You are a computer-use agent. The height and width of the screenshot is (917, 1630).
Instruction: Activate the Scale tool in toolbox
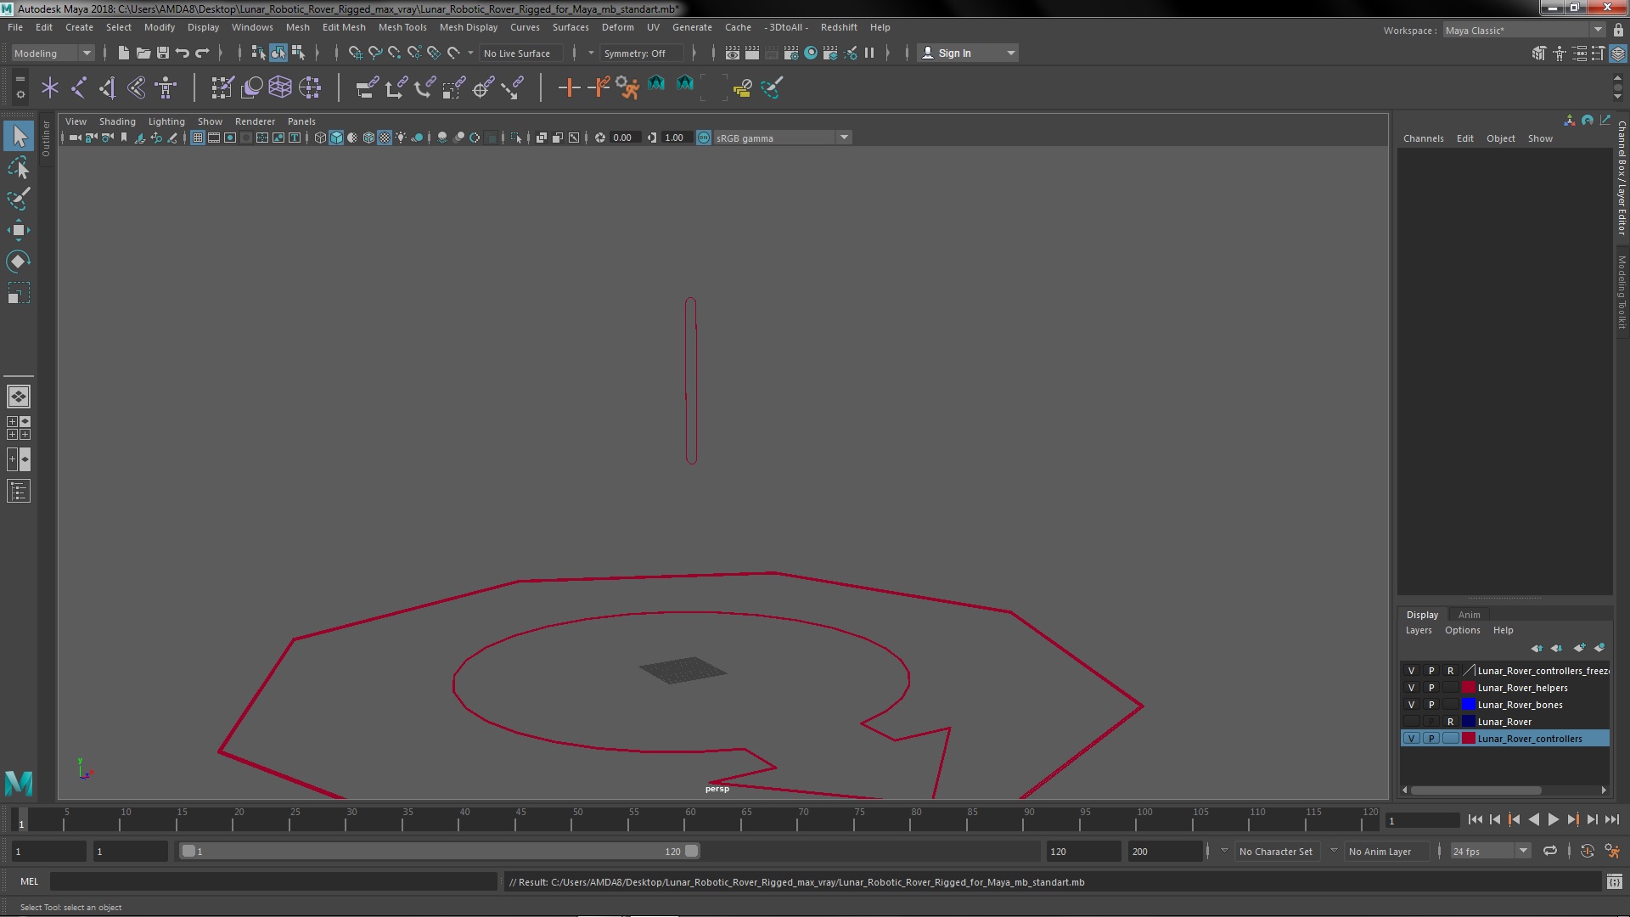tap(19, 293)
